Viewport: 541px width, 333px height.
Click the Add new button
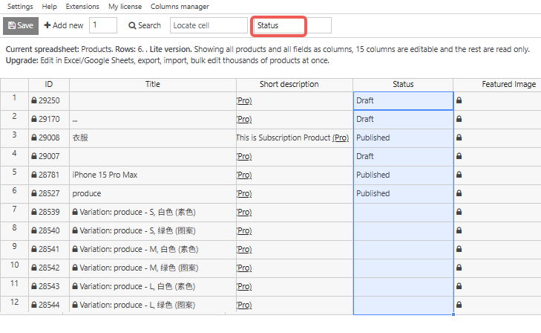tap(64, 25)
